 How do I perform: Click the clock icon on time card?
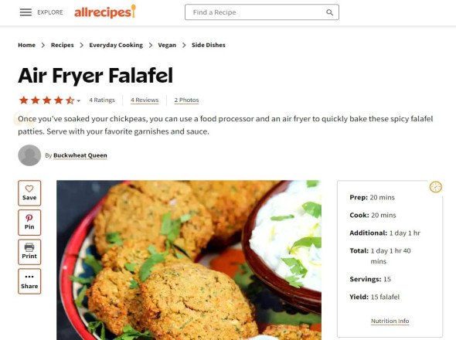tap(436, 187)
